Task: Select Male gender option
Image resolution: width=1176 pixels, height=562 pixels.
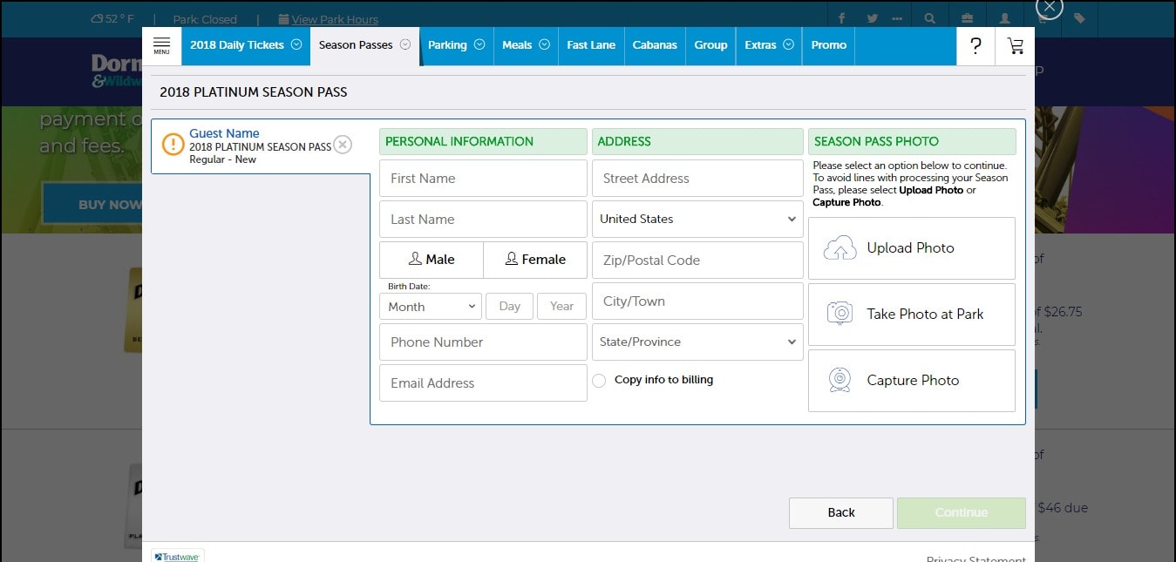Action: point(432,260)
